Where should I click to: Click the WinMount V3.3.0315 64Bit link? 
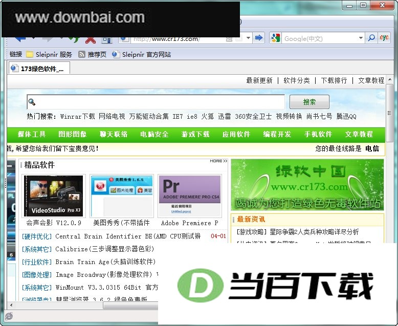106,288
